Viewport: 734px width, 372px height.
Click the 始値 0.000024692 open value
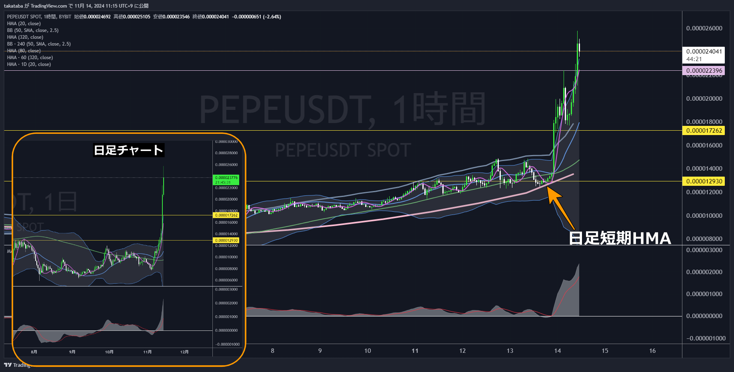click(92, 17)
